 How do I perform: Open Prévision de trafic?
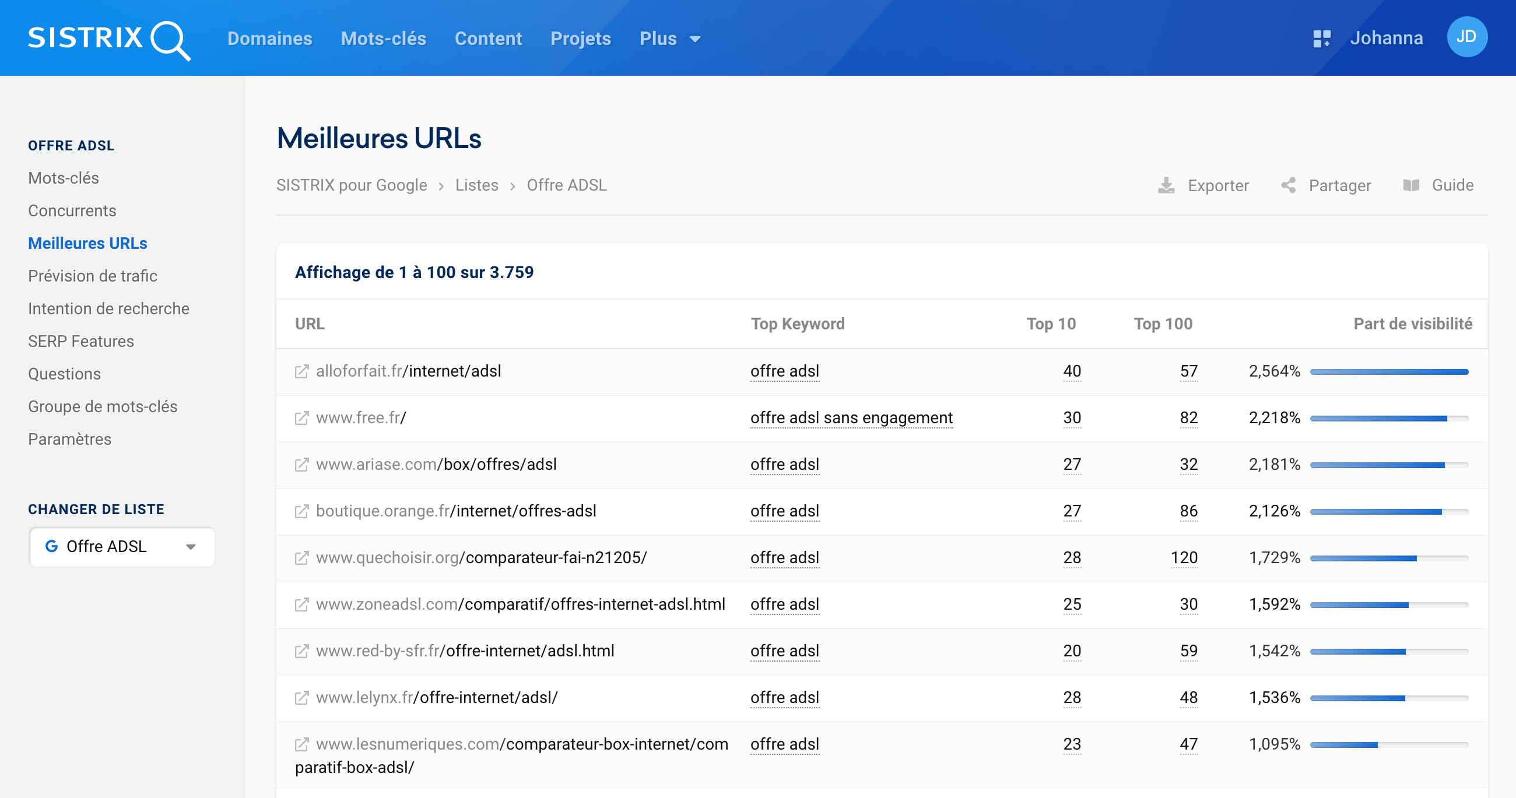point(92,276)
